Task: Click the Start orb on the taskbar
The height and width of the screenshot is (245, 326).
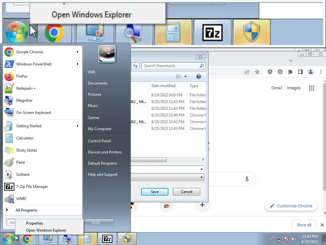Action: (8, 239)
